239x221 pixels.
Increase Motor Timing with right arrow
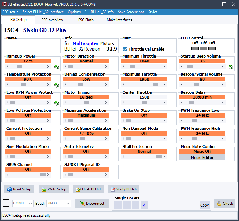106,103
